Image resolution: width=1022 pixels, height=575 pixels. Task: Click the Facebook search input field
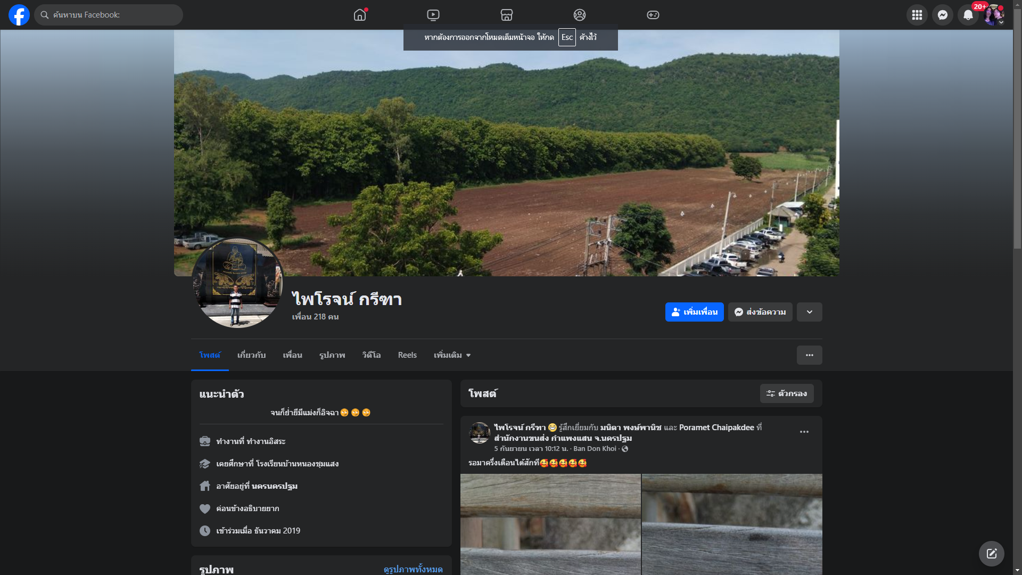112,15
